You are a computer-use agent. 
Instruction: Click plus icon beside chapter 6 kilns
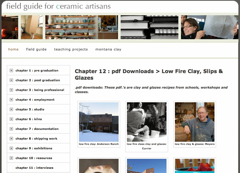point(11,119)
